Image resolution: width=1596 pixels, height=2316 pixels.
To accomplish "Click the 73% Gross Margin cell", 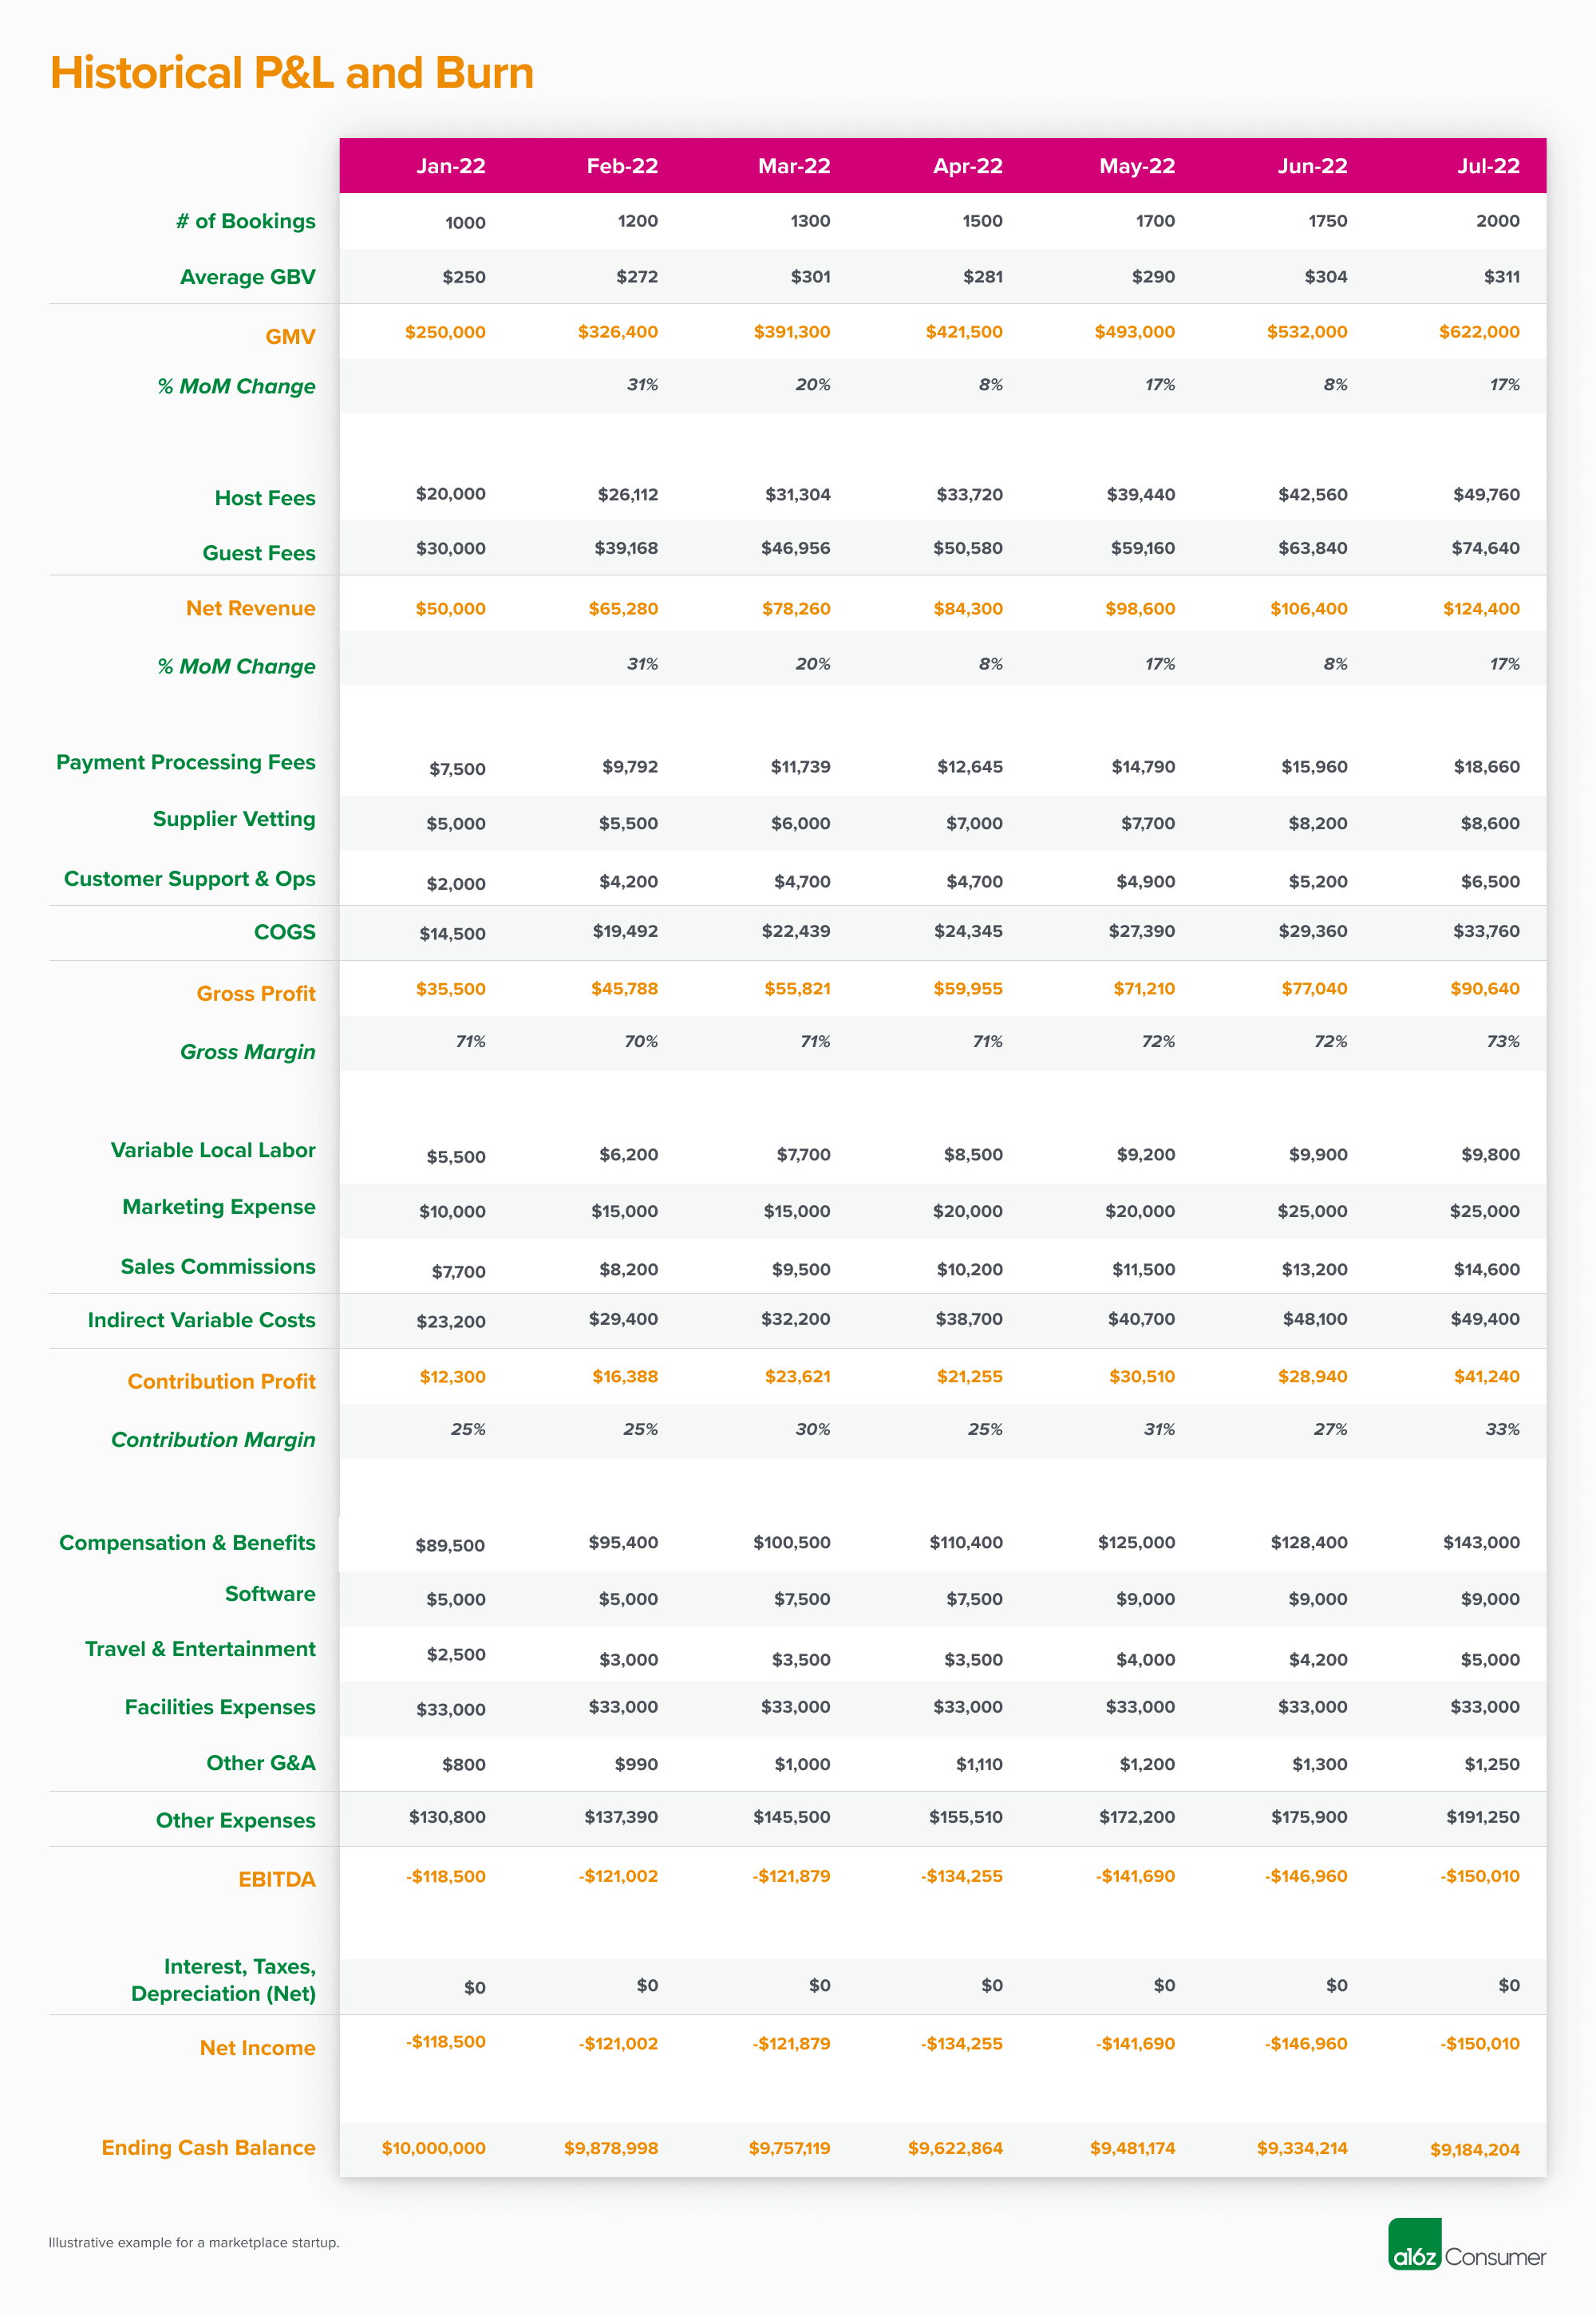I will 1503,1042.
